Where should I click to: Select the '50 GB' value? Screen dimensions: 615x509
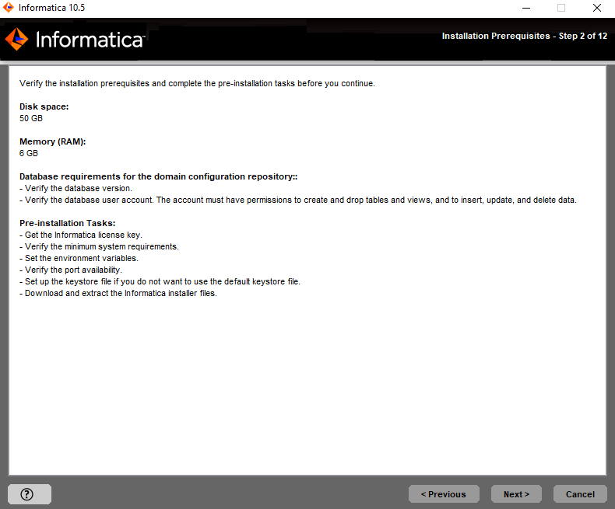pyautogui.click(x=31, y=118)
